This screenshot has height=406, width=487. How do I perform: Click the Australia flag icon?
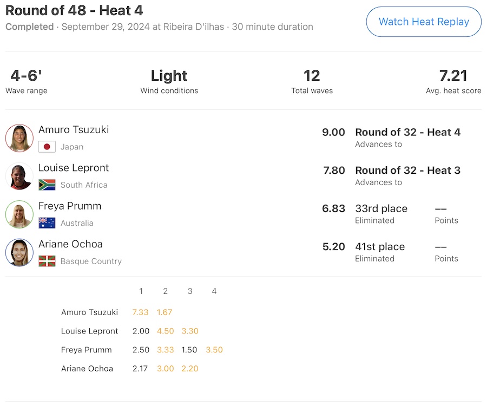(x=47, y=223)
